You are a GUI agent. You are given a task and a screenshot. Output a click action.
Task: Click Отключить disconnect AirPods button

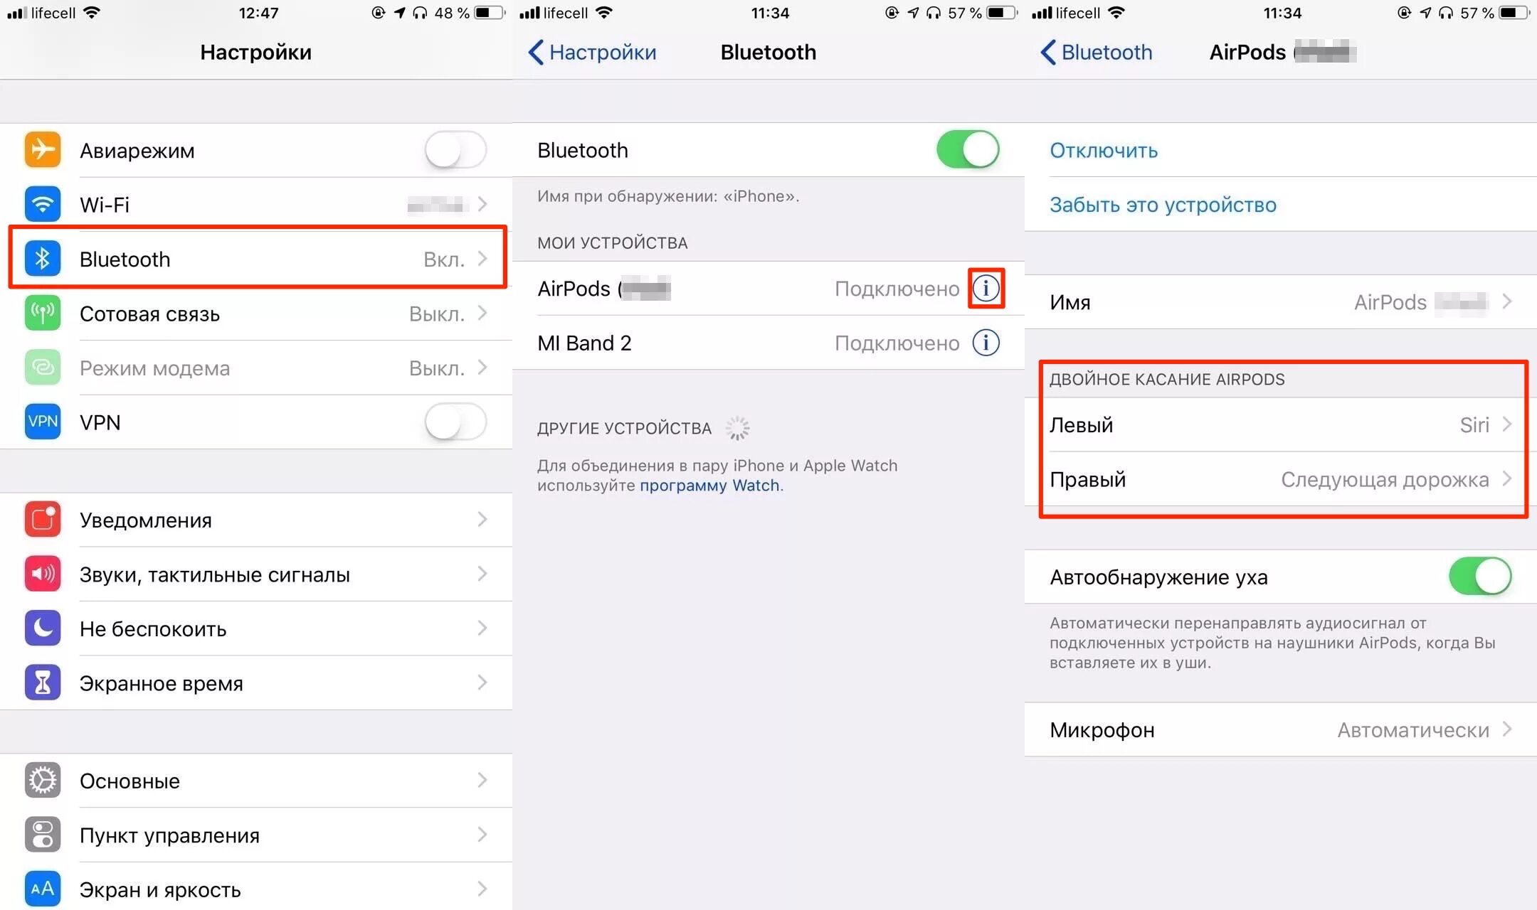tap(1104, 151)
